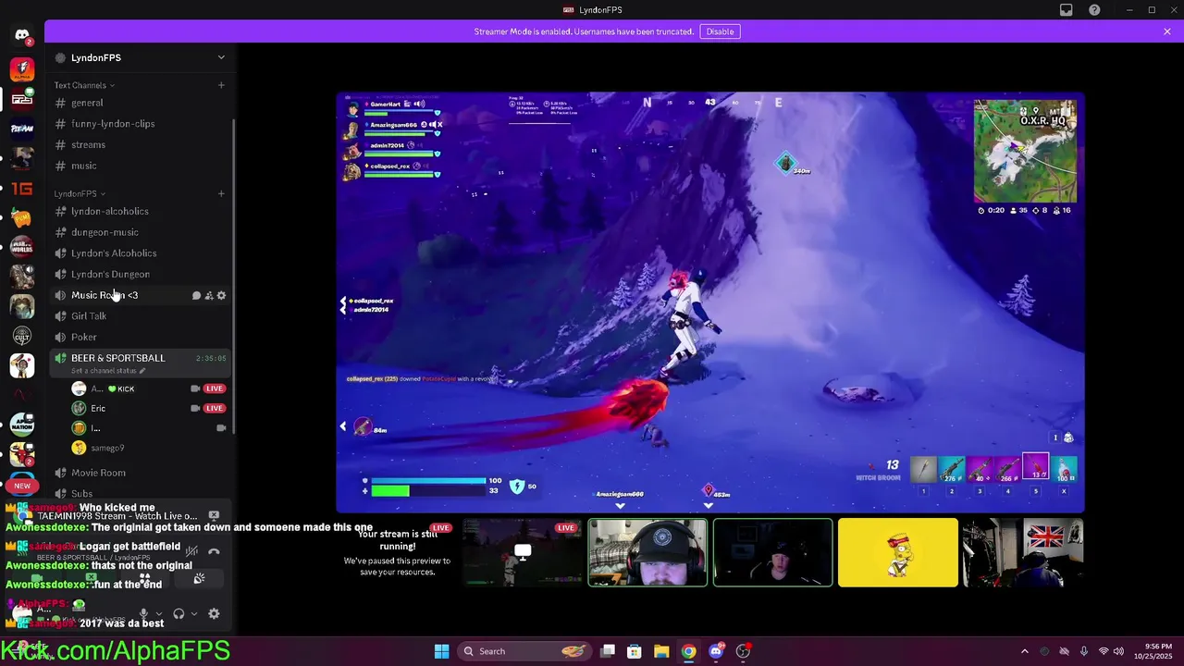Screen dimensions: 1184x666
Task: Open Task View from the taskbar
Action: tap(608, 651)
